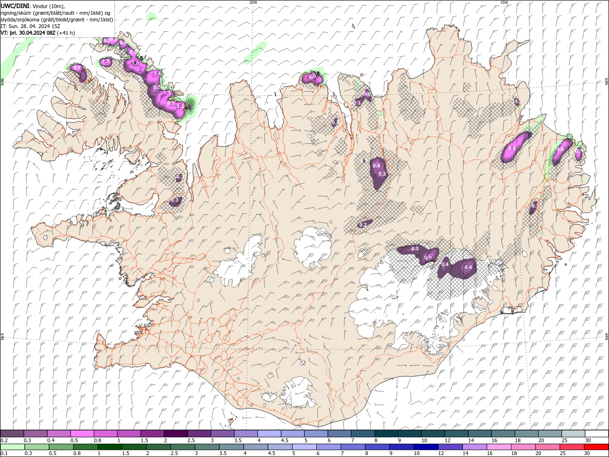Click the '20W' longitude label

(253, 2)
